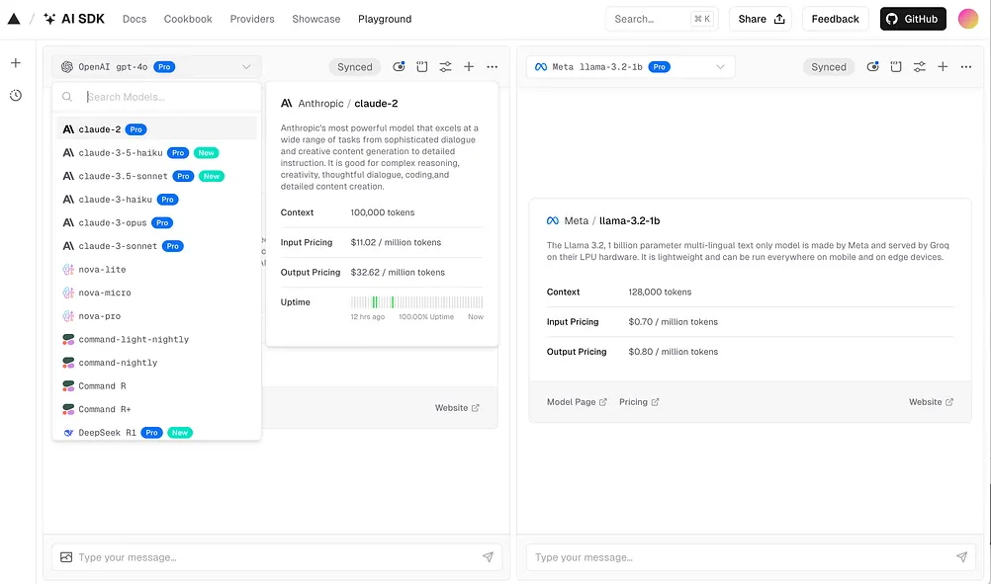
Task: Open the Pricing link for llama-3.2-1b
Action: pyautogui.click(x=639, y=402)
